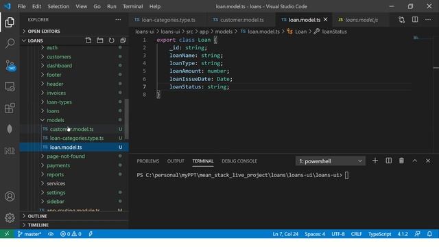The height and width of the screenshot is (247, 439).
Task: Open errors and warnings count in status bar
Action: pos(71,234)
